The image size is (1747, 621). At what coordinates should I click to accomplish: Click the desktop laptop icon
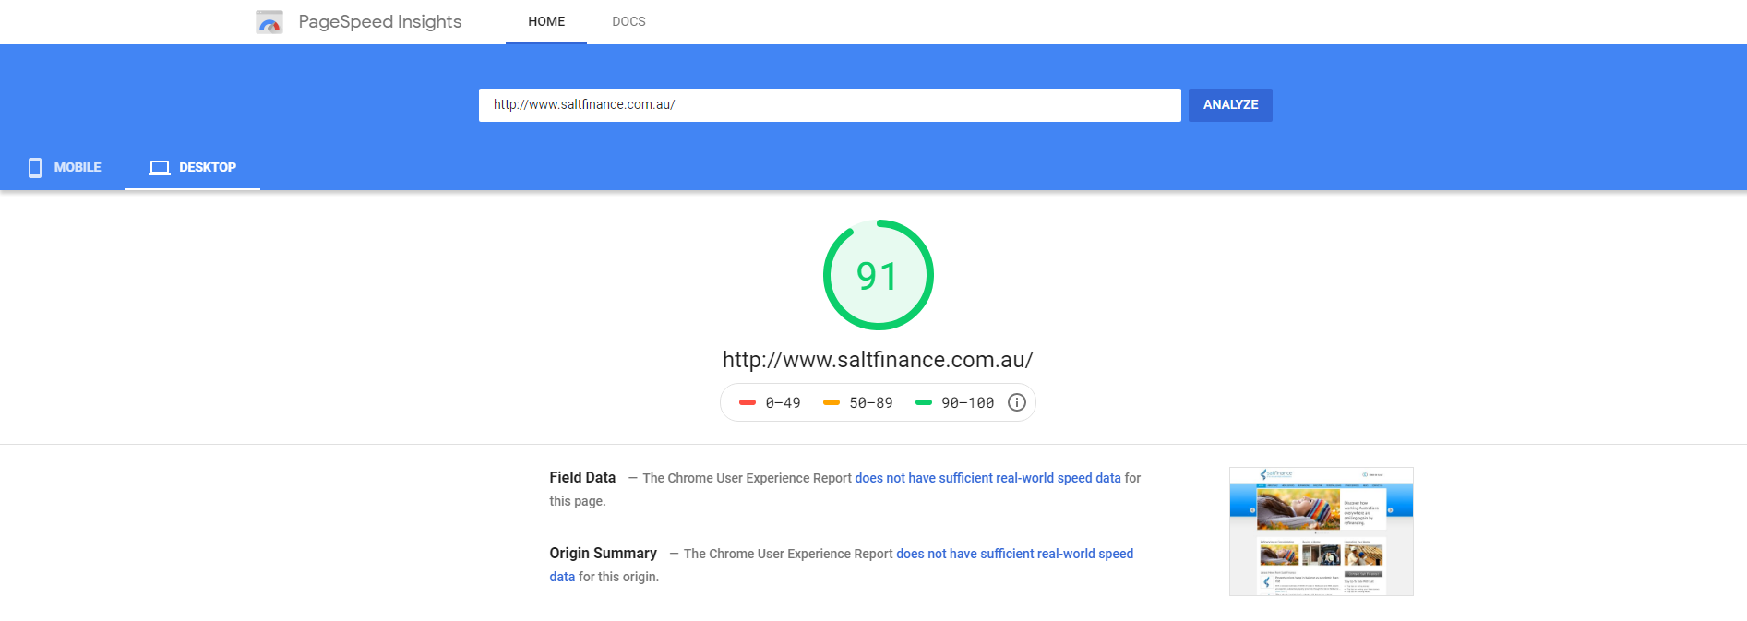click(x=160, y=167)
